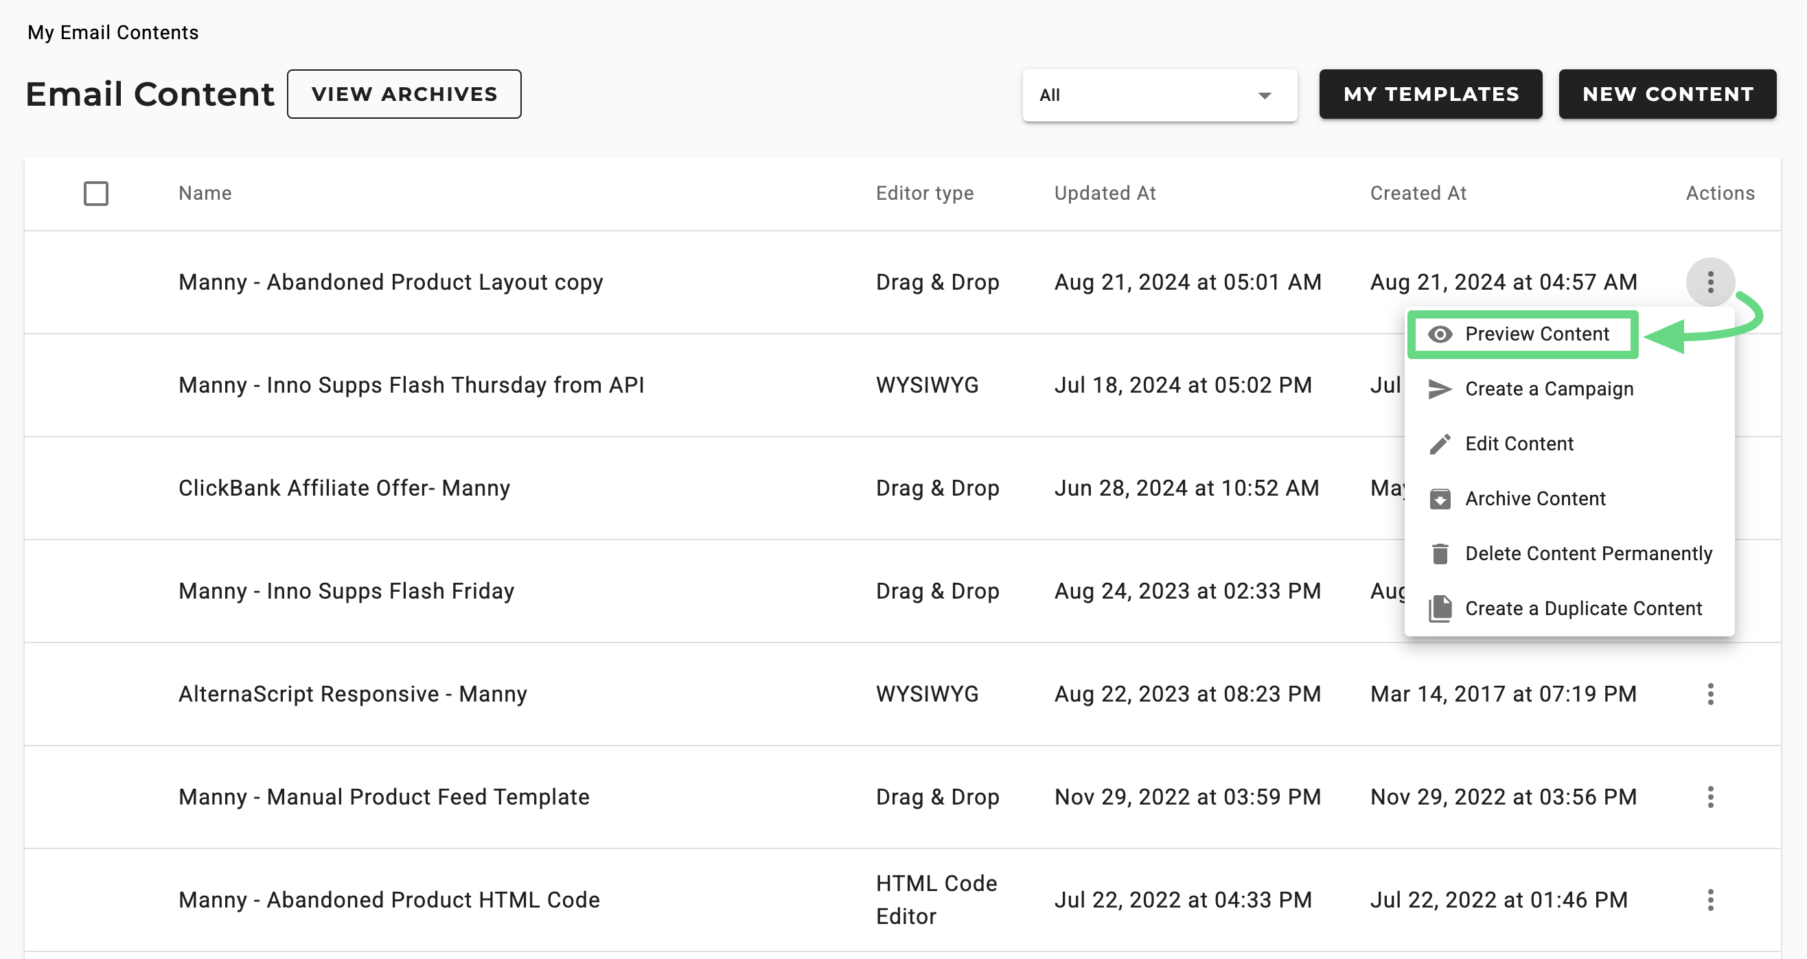Image resolution: width=1807 pixels, height=959 pixels.
Task: Click the HTML Code Editor type cell
Action: 936,900
